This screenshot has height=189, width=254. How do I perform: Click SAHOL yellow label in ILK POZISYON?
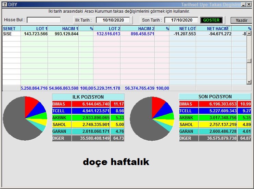(62, 125)
